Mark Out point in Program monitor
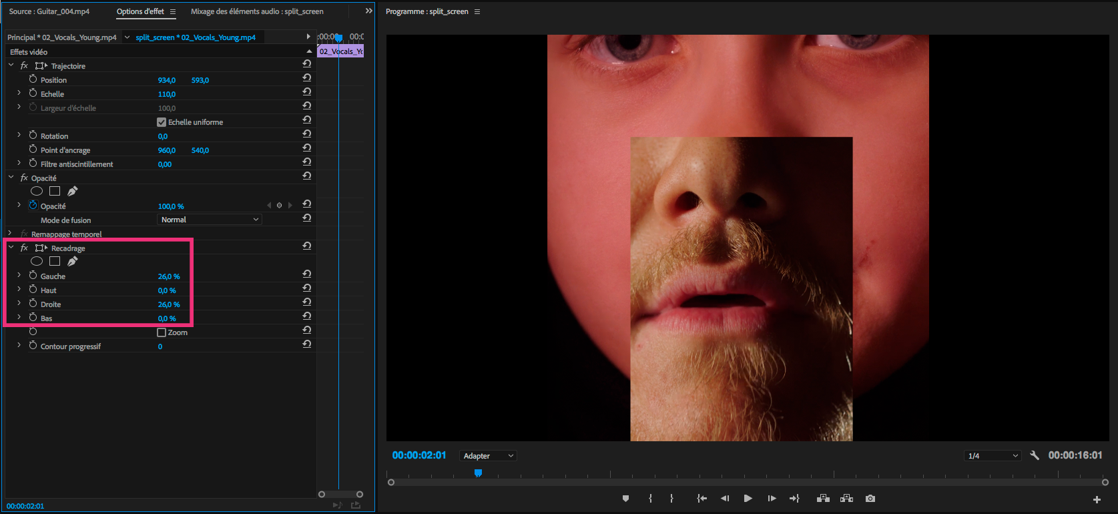 pos(671,499)
